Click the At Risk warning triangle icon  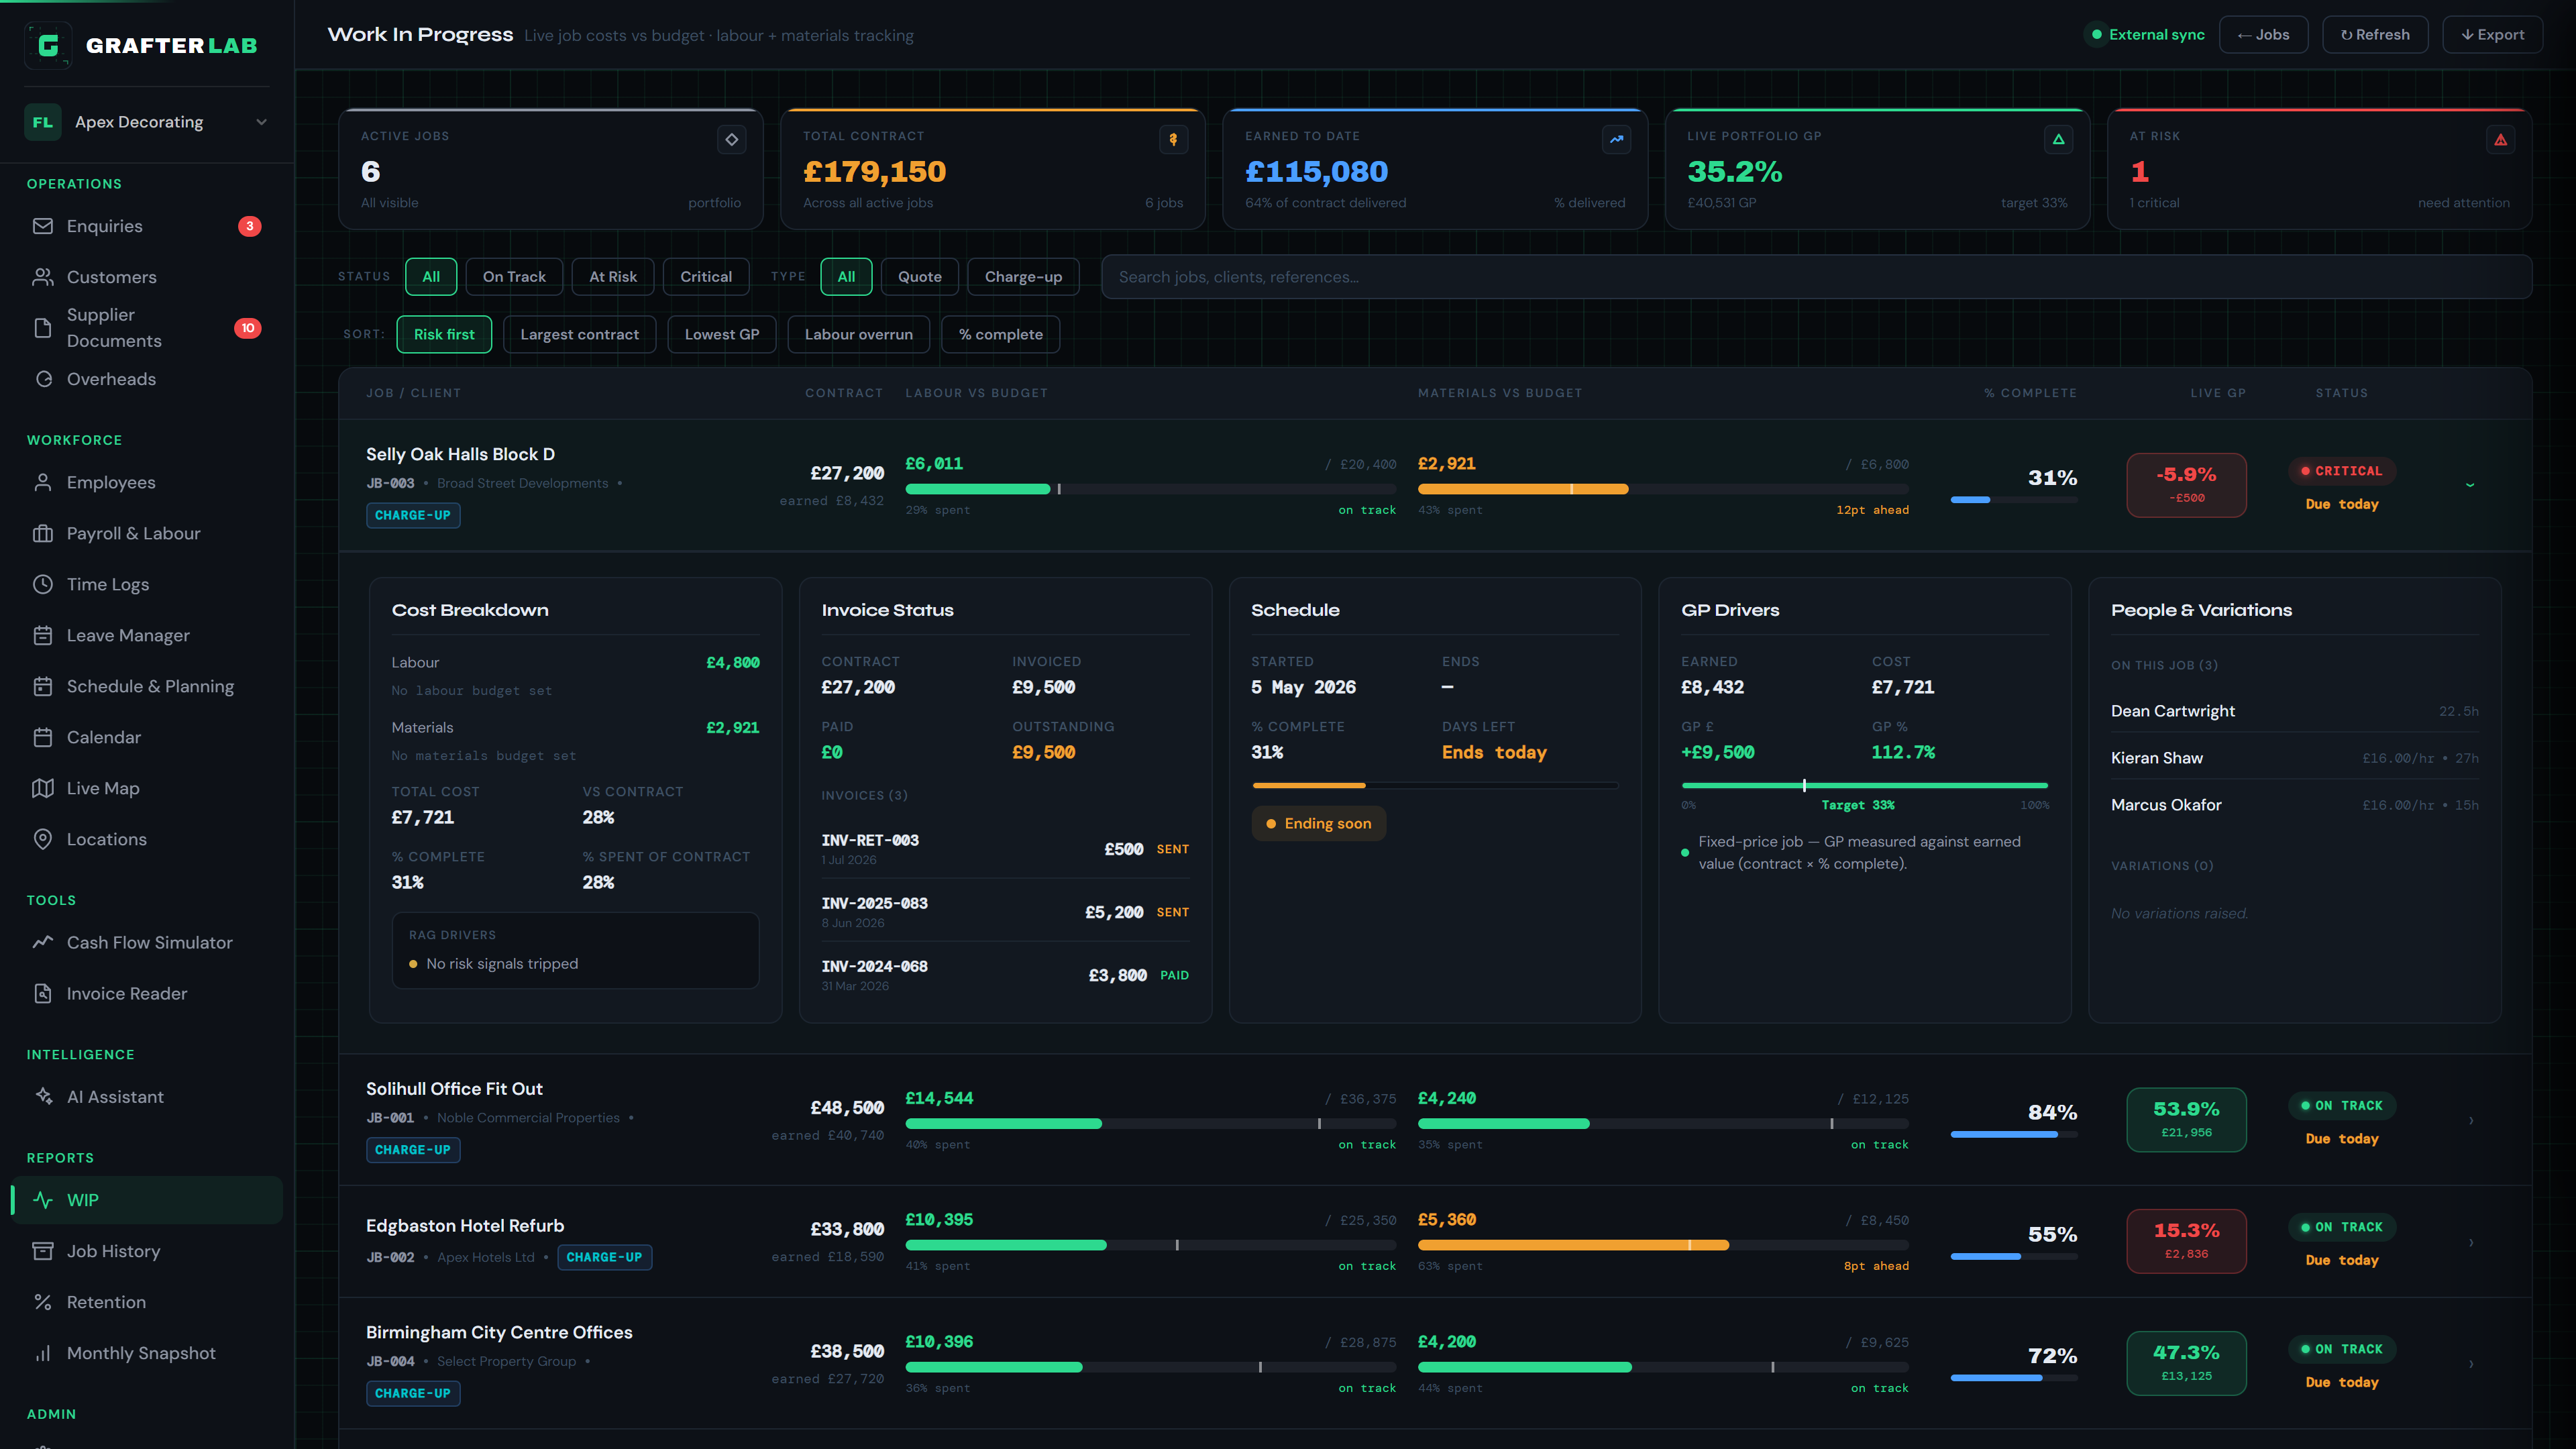pyautogui.click(x=2500, y=140)
